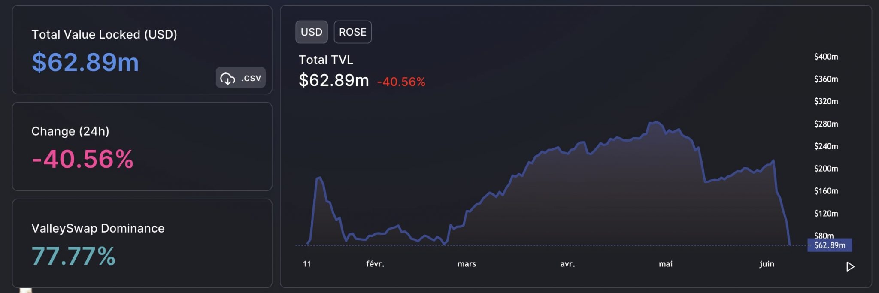This screenshot has width=879, height=293.
Task: Click the Total Value Locked (USD) heading
Action: pos(104,34)
